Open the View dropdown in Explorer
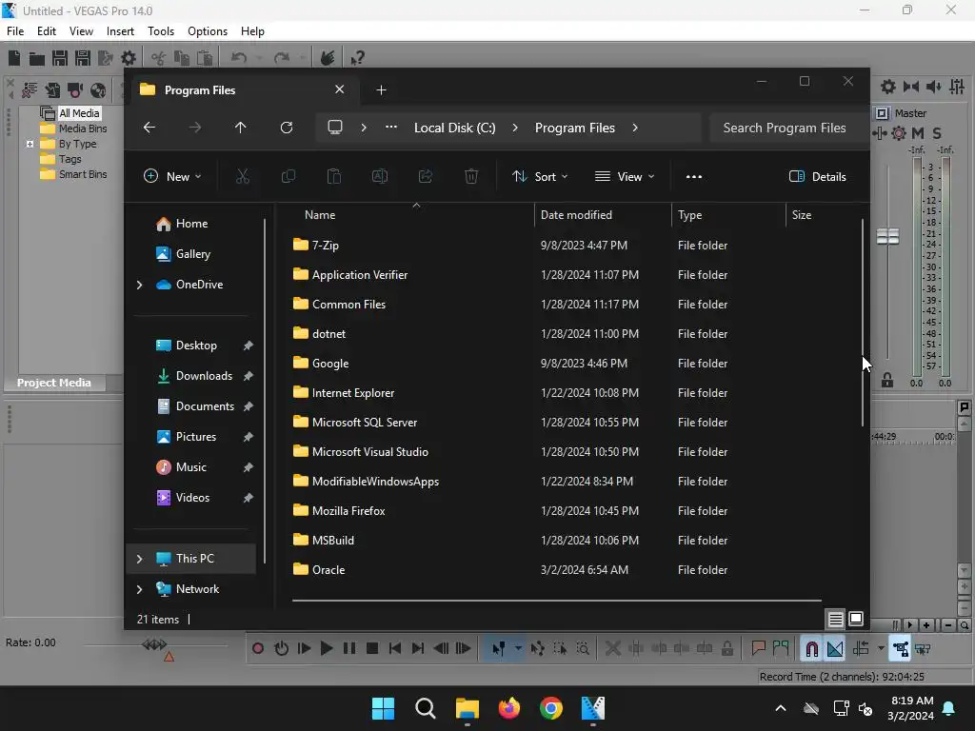This screenshot has width=975, height=731. point(625,176)
